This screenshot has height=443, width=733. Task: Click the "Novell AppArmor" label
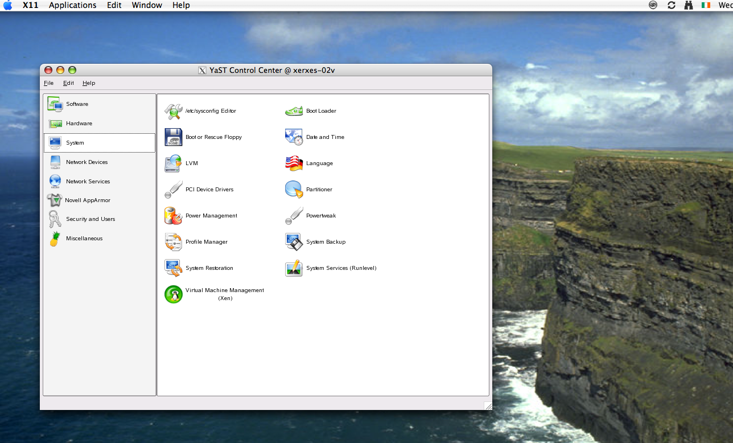click(x=88, y=200)
